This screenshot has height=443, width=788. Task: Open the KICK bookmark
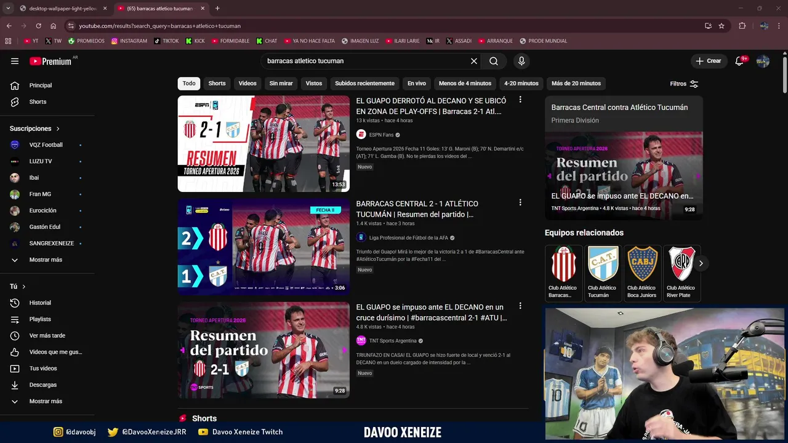[195, 41]
